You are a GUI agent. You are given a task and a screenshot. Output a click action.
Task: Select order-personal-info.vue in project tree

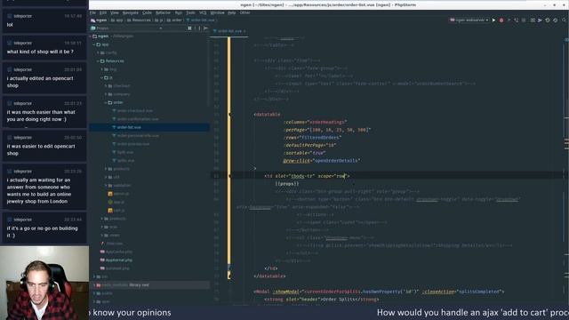click(137, 136)
